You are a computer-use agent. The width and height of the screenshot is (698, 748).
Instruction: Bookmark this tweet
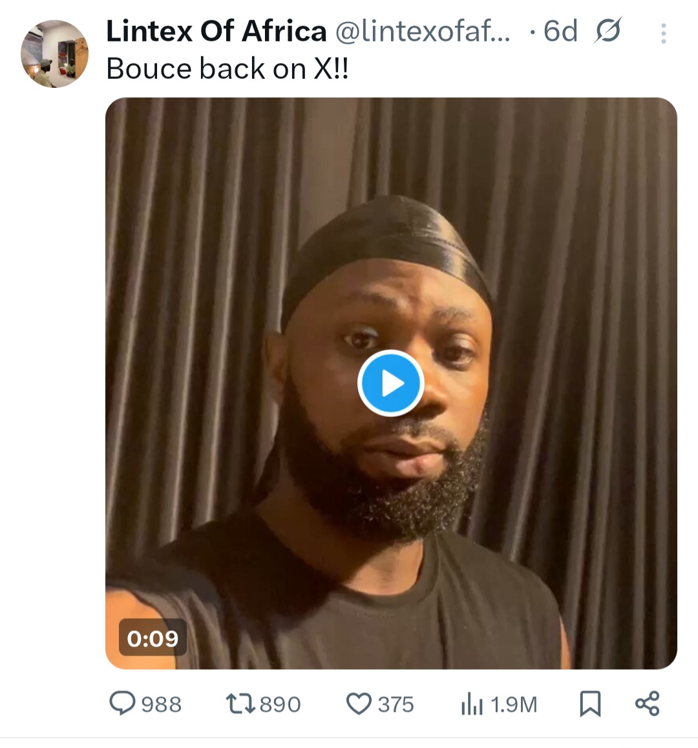click(x=590, y=703)
